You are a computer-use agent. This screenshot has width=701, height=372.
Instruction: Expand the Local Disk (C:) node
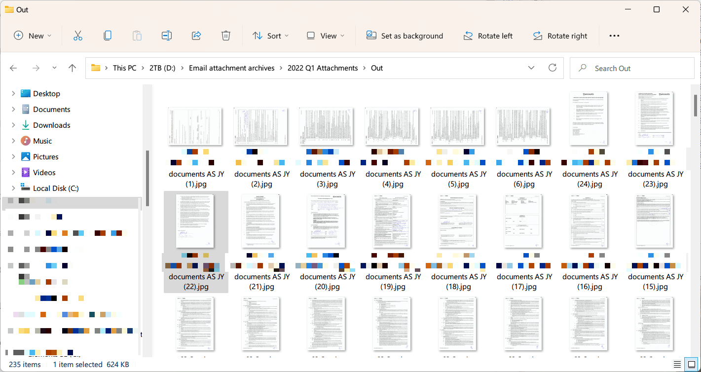click(13, 188)
